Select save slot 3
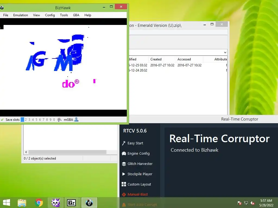This screenshot has height=208, width=278. (29, 119)
